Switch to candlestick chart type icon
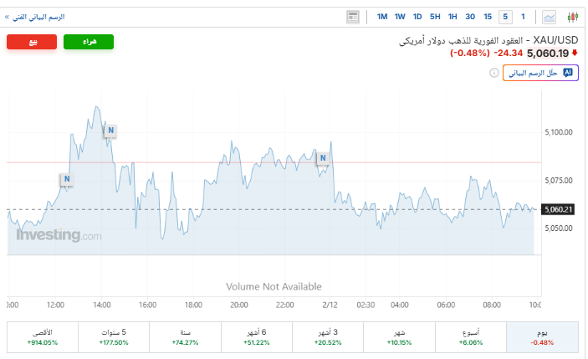Viewport: 588px width, 359px height. point(573,17)
